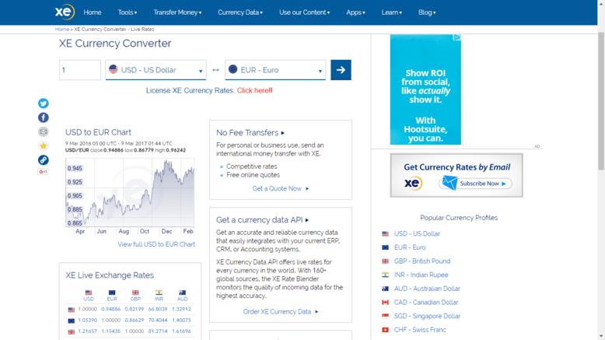Open CHF - Swiss Franc profile link
Viewport: 605px width, 340px height.
point(420,330)
